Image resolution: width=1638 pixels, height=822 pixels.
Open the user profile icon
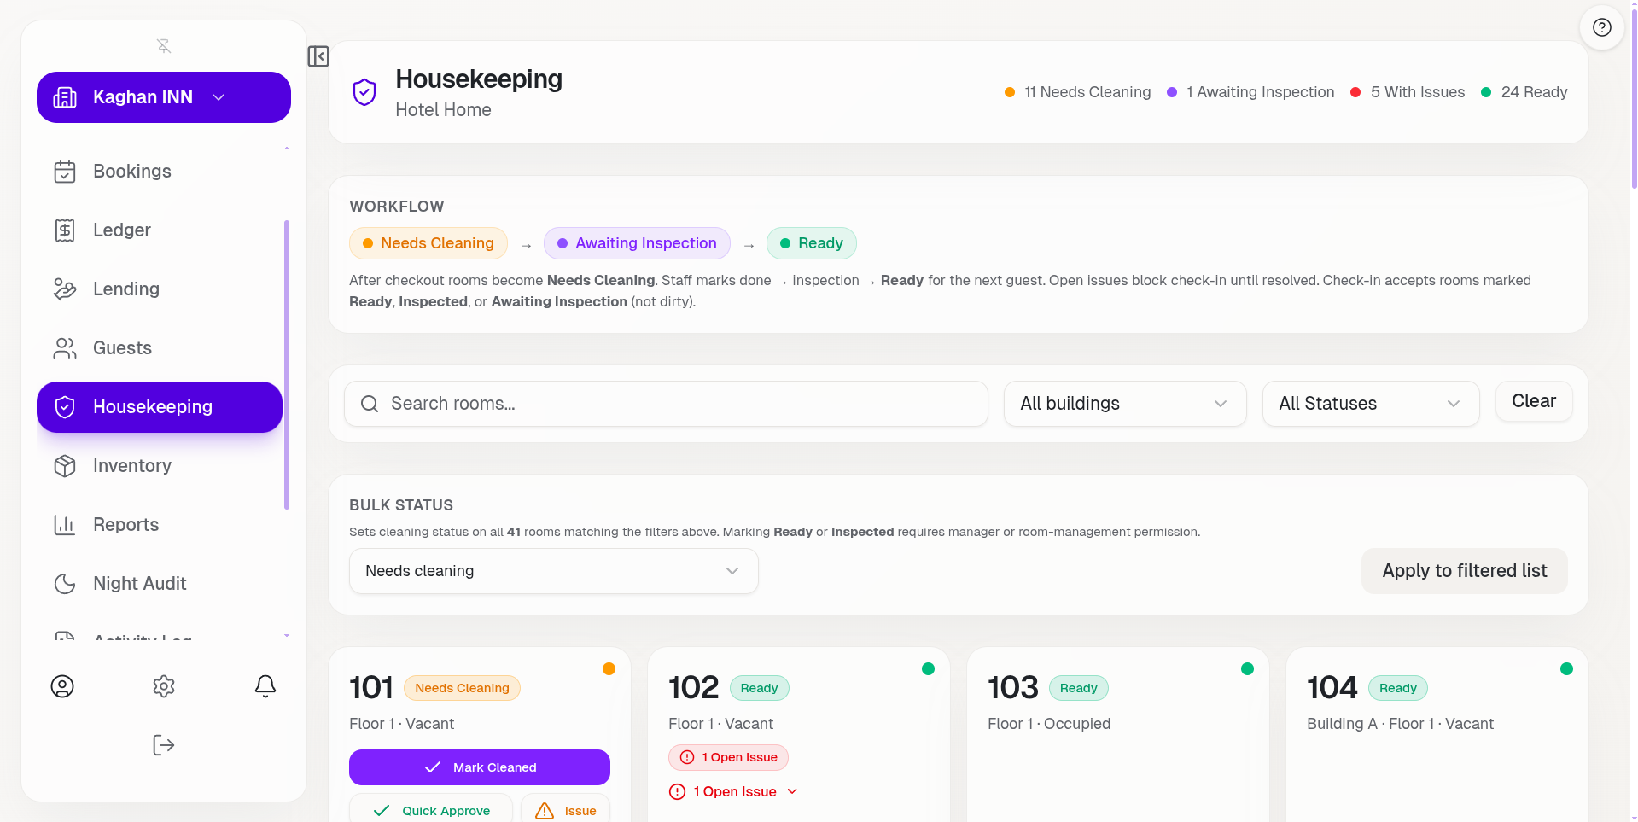click(x=62, y=686)
